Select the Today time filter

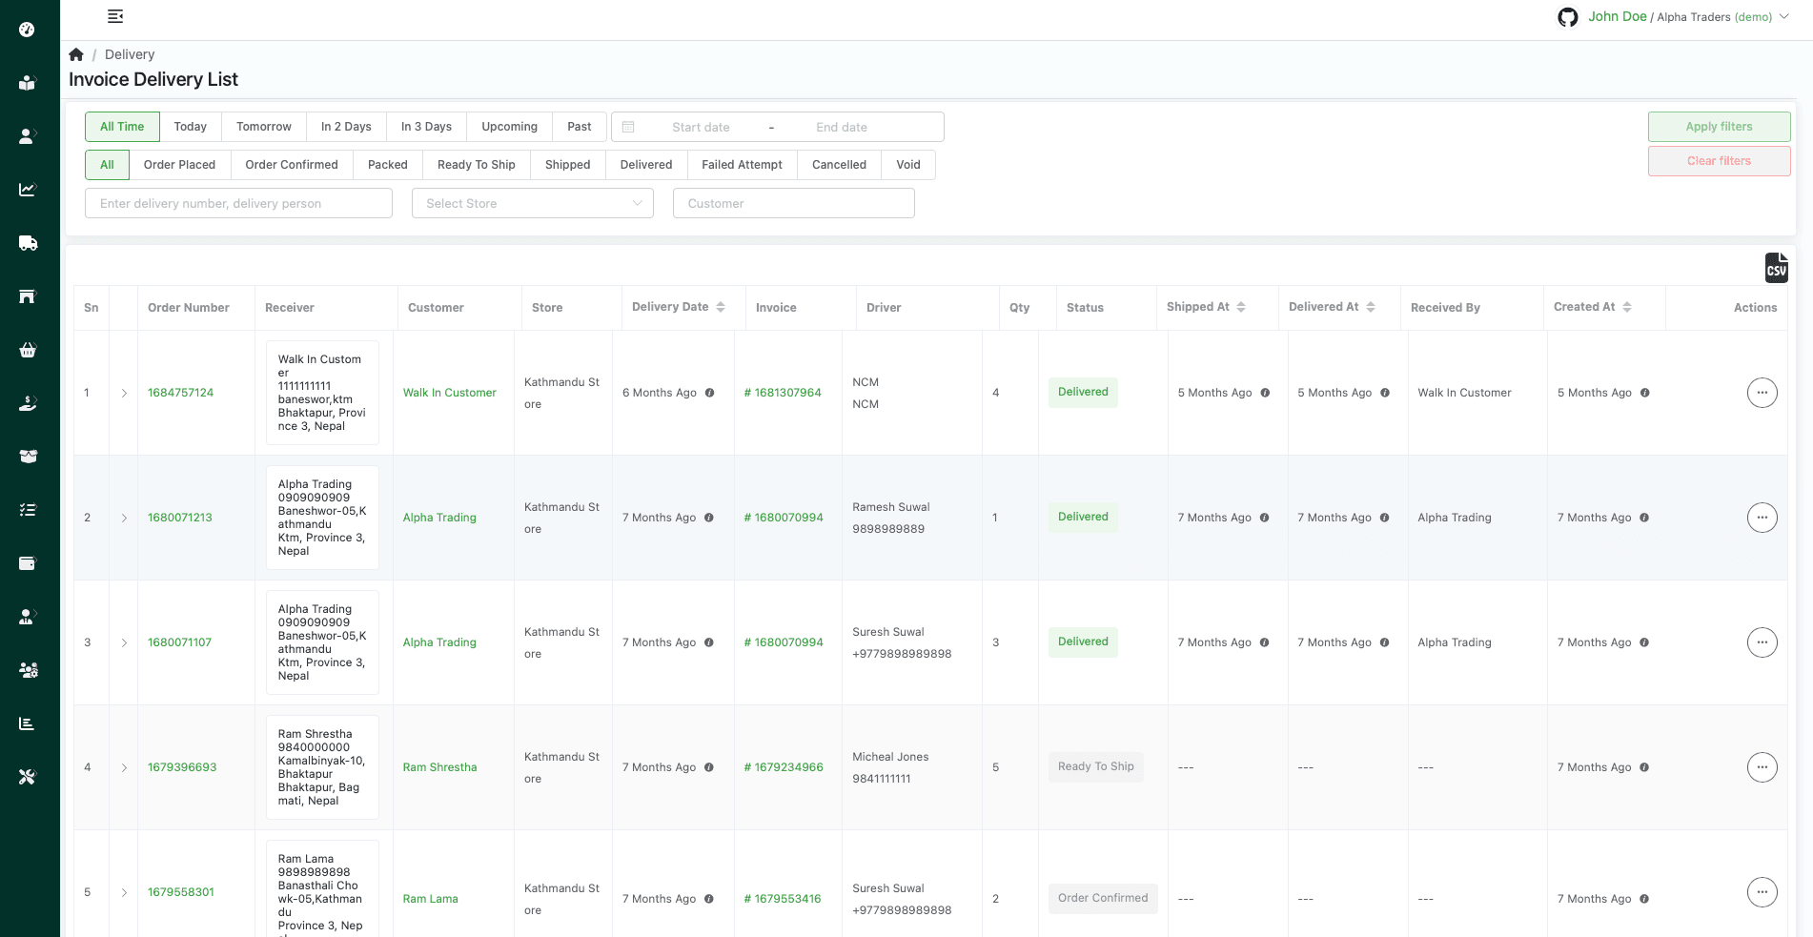point(190,127)
